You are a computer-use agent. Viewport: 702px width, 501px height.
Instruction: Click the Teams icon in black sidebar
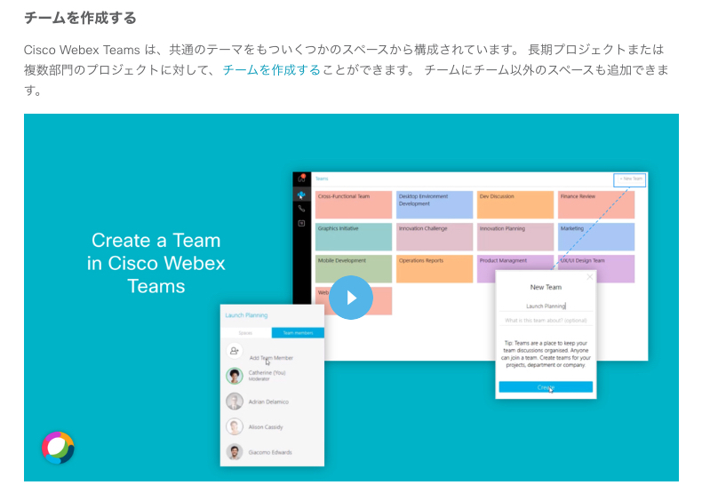click(301, 195)
